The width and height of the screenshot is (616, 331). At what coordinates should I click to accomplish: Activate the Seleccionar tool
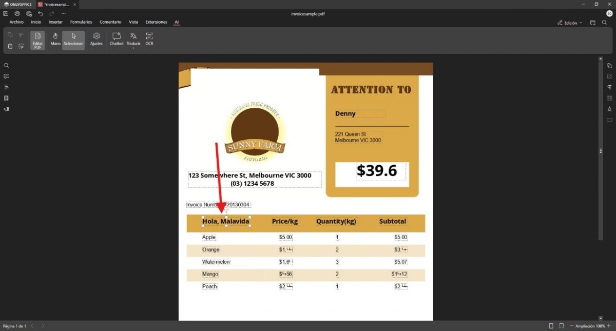point(73,38)
